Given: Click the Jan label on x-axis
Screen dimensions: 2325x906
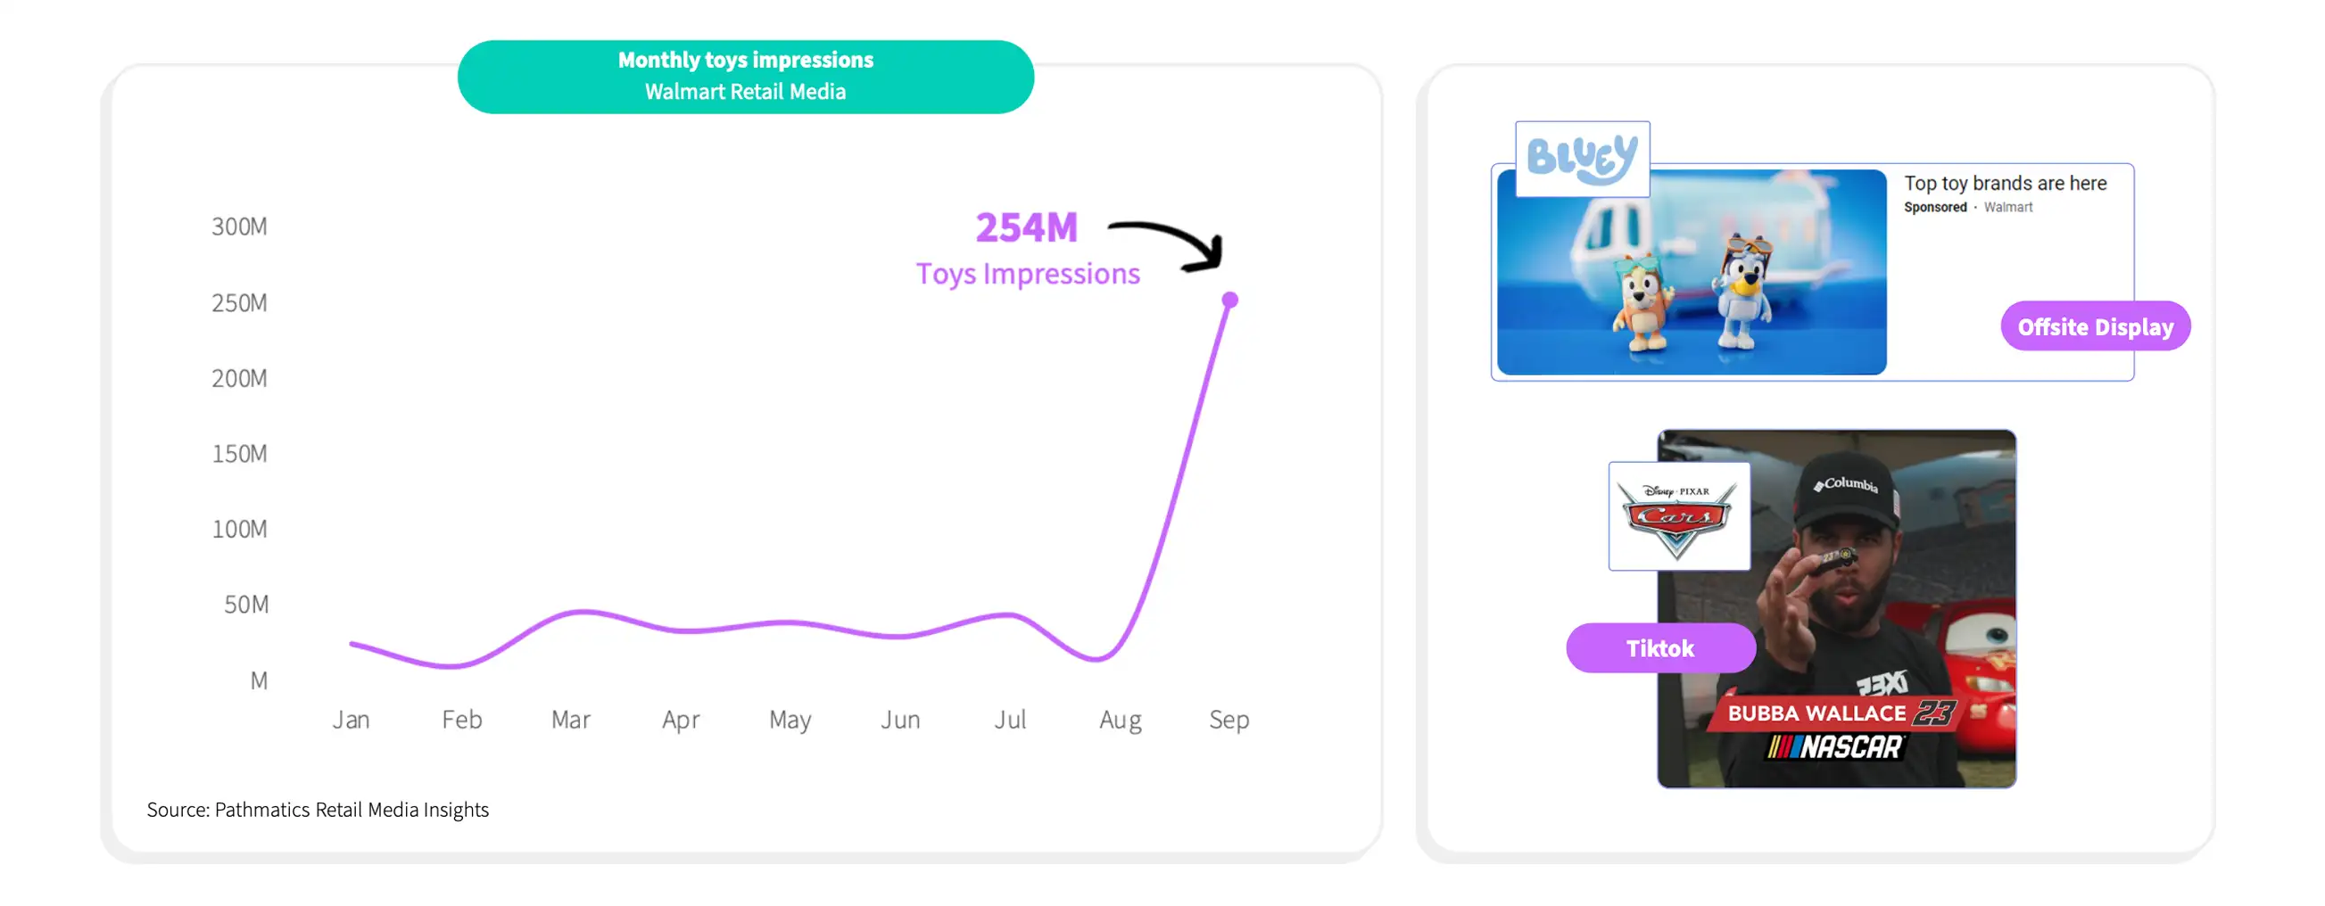Looking at the screenshot, I should tap(351, 721).
